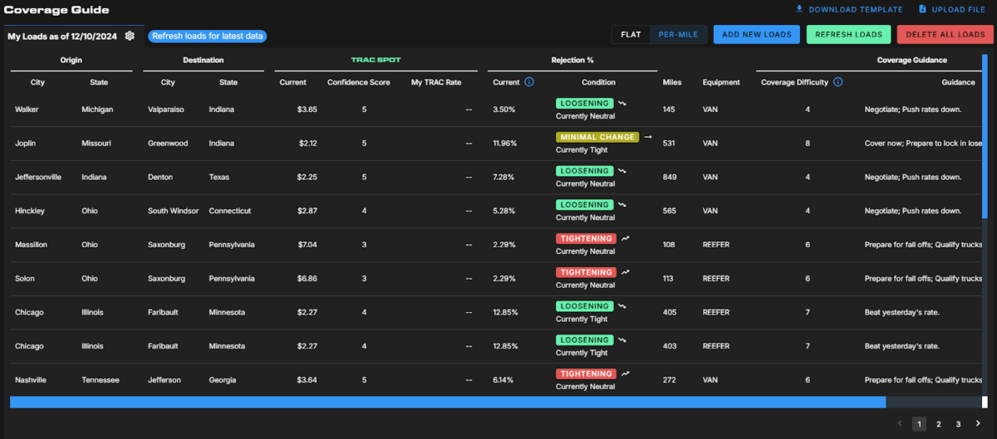Click the upward trend icon in Massillon row
This screenshot has height=439, width=997.
[x=625, y=239]
